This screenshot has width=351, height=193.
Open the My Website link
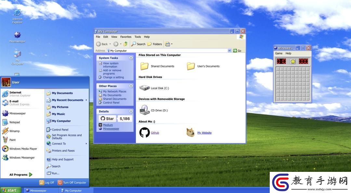pyautogui.click(x=204, y=133)
